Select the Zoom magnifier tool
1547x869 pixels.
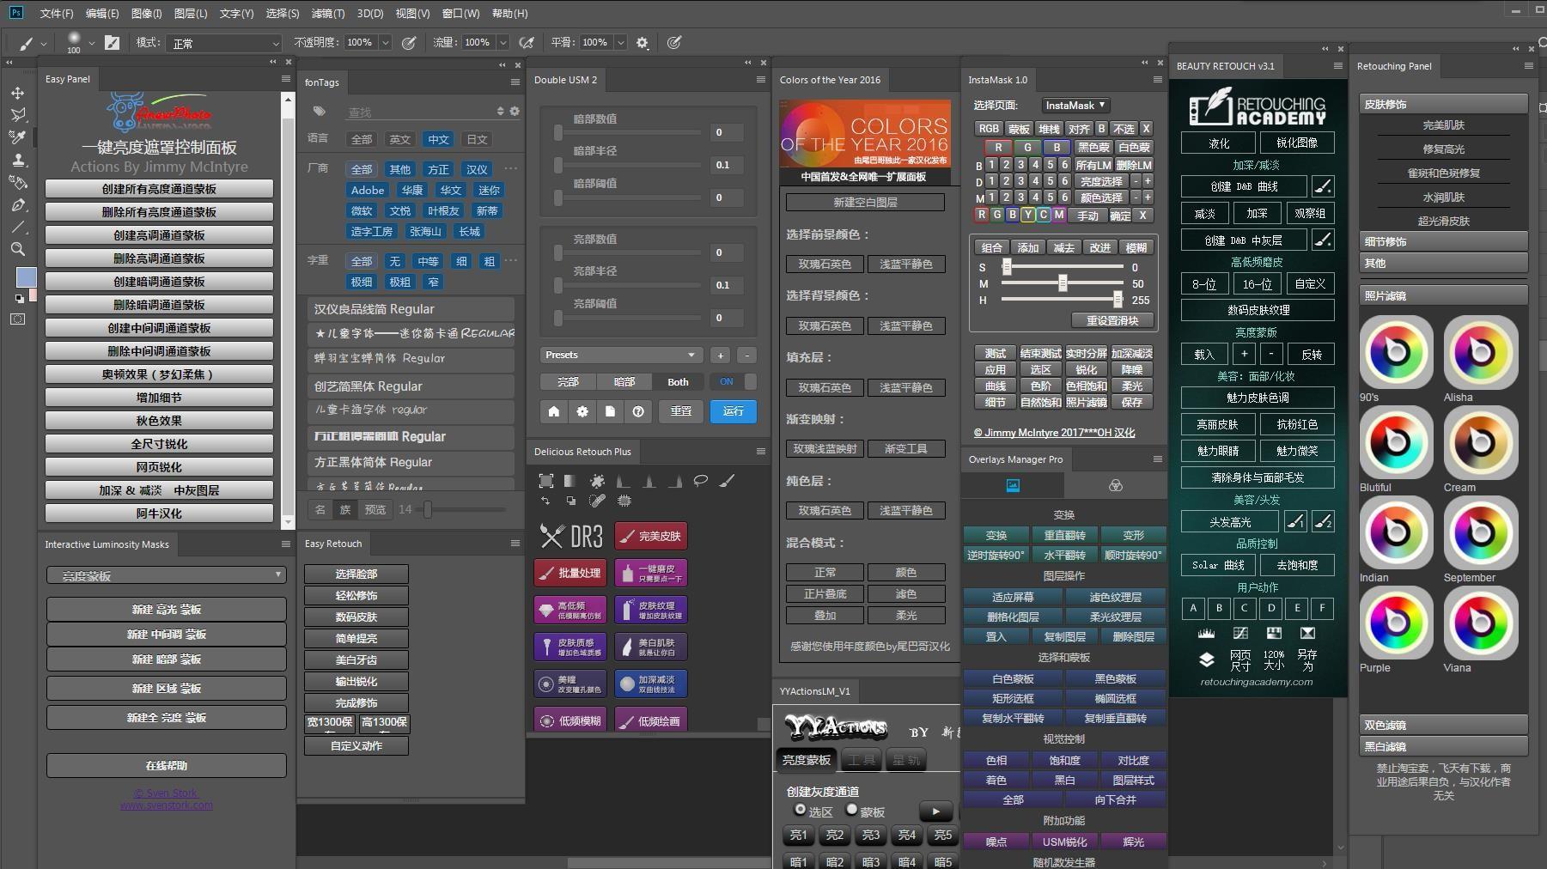(17, 250)
